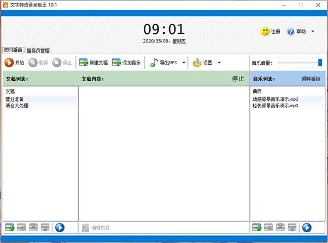Close the application window
Image resolution: width=328 pixels, height=243 pixels.
coord(318,5)
